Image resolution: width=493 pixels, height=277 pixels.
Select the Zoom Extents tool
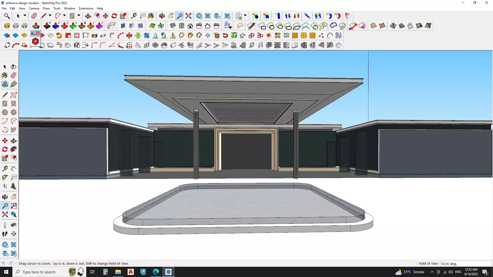[188, 16]
